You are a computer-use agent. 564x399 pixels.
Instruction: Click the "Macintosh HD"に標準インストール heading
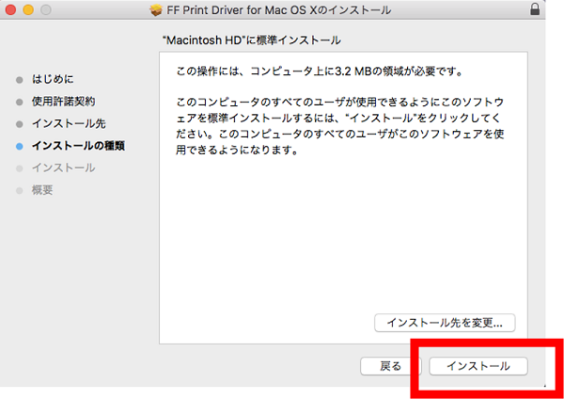click(252, 40)
